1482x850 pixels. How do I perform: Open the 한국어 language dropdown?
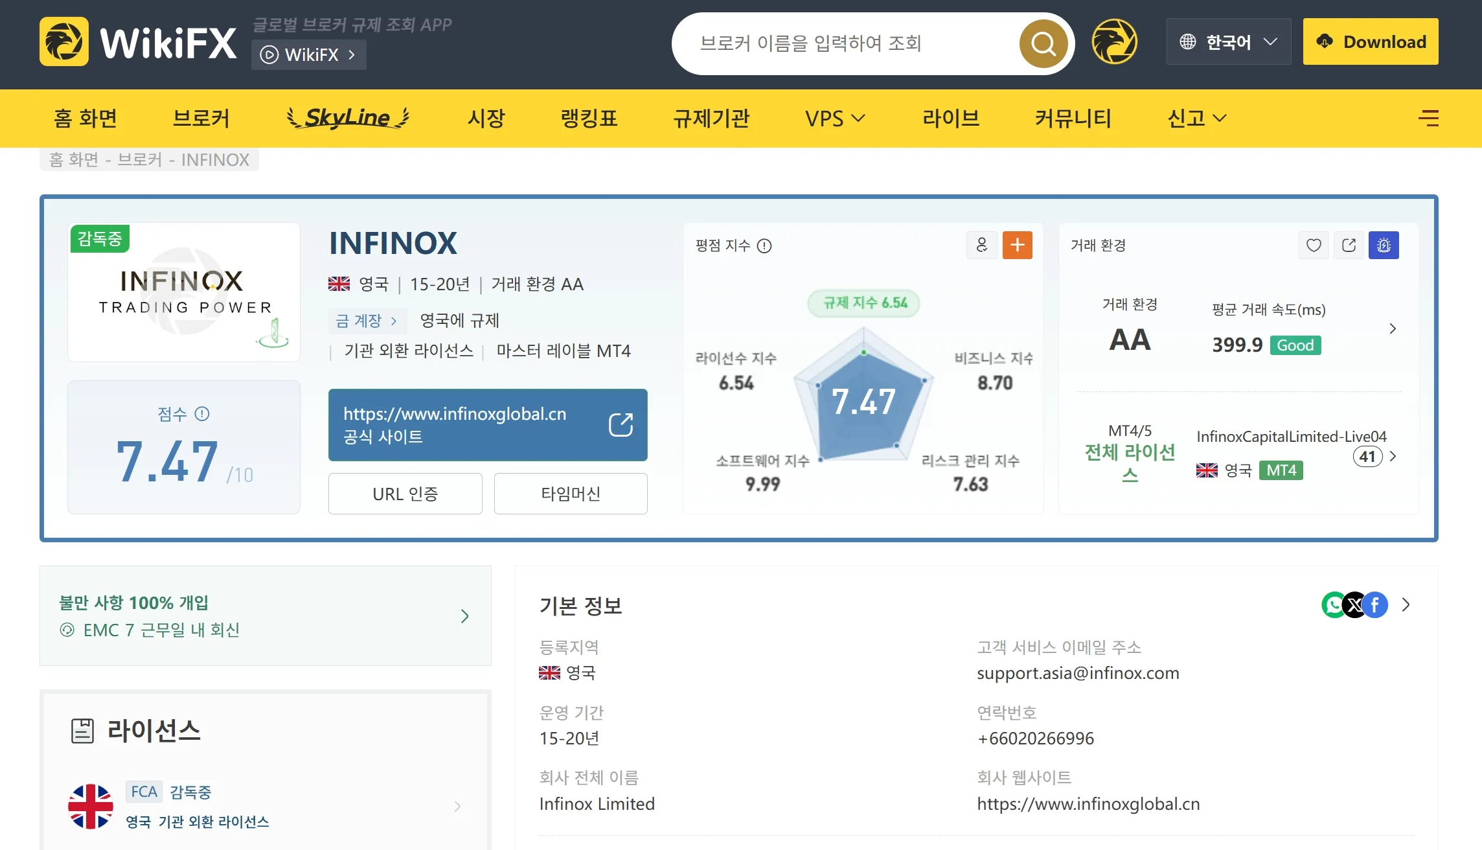1228,41
